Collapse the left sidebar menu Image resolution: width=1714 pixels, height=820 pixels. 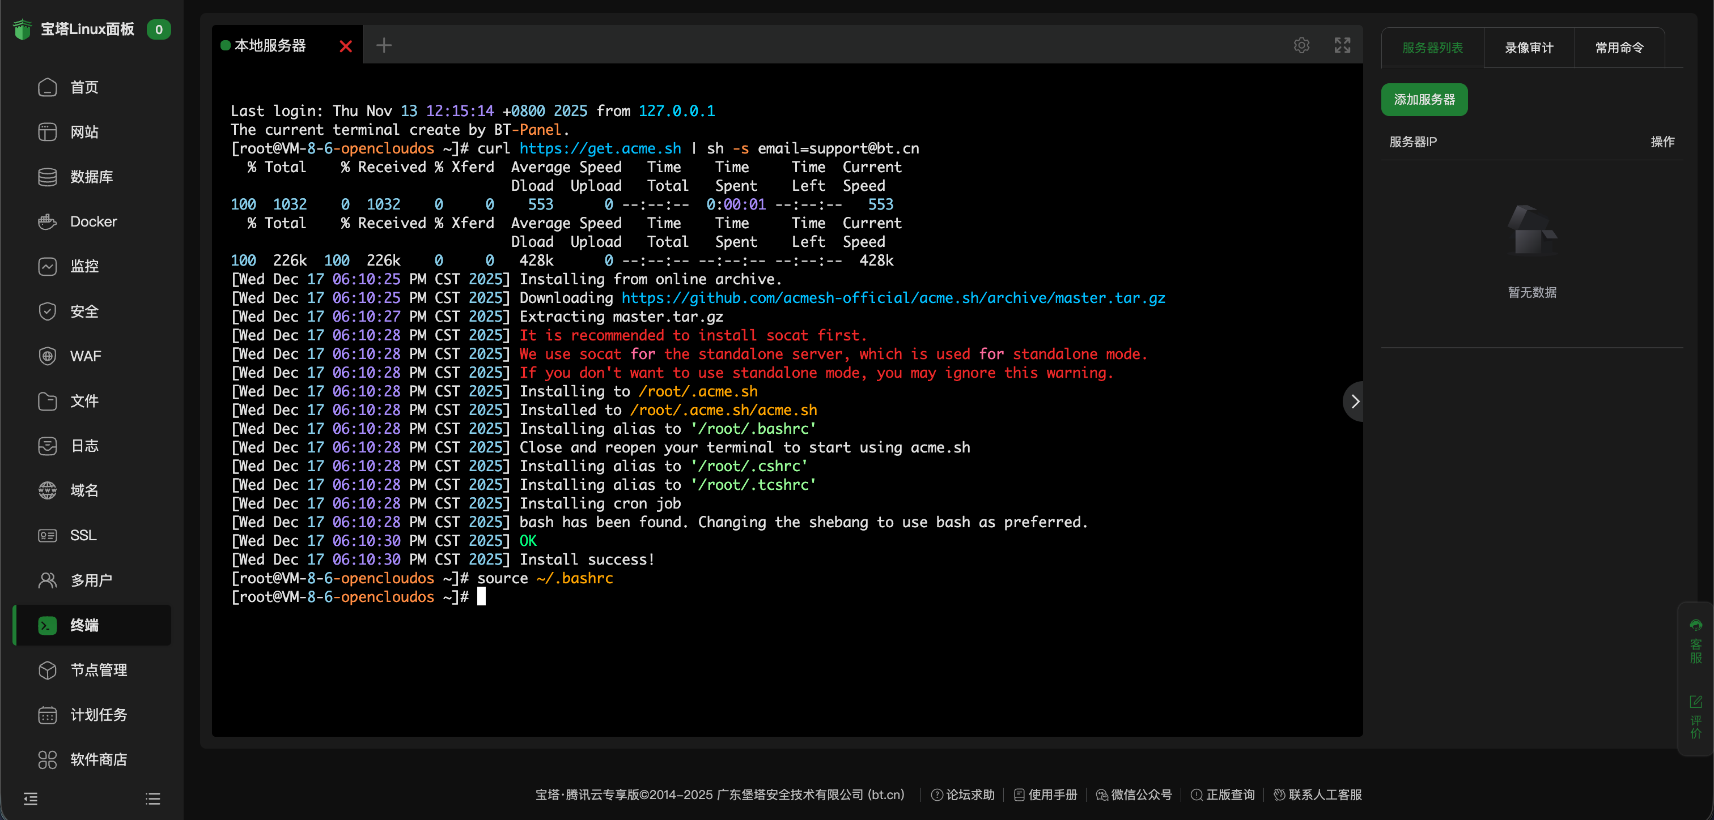click(31, 798)
